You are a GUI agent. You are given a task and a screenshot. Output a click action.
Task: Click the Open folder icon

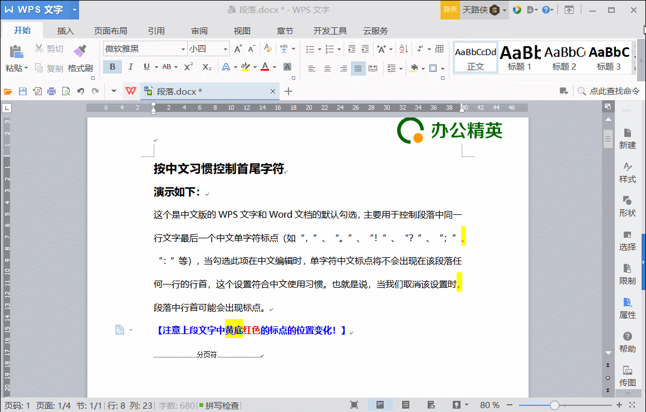pos(8,91)
